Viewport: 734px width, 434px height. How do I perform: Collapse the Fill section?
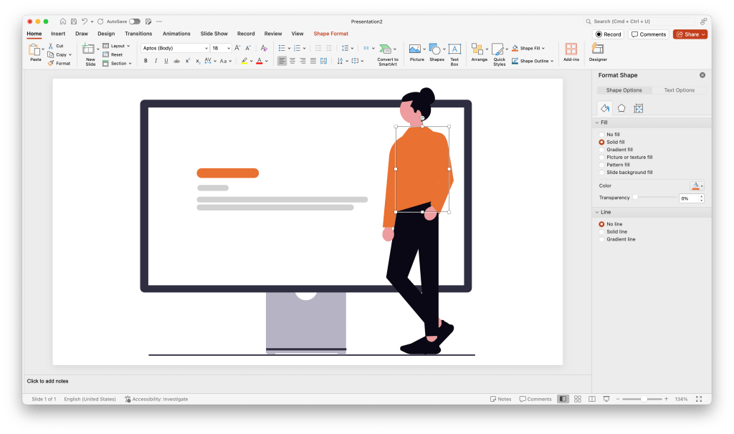click(x=596, y=123)
